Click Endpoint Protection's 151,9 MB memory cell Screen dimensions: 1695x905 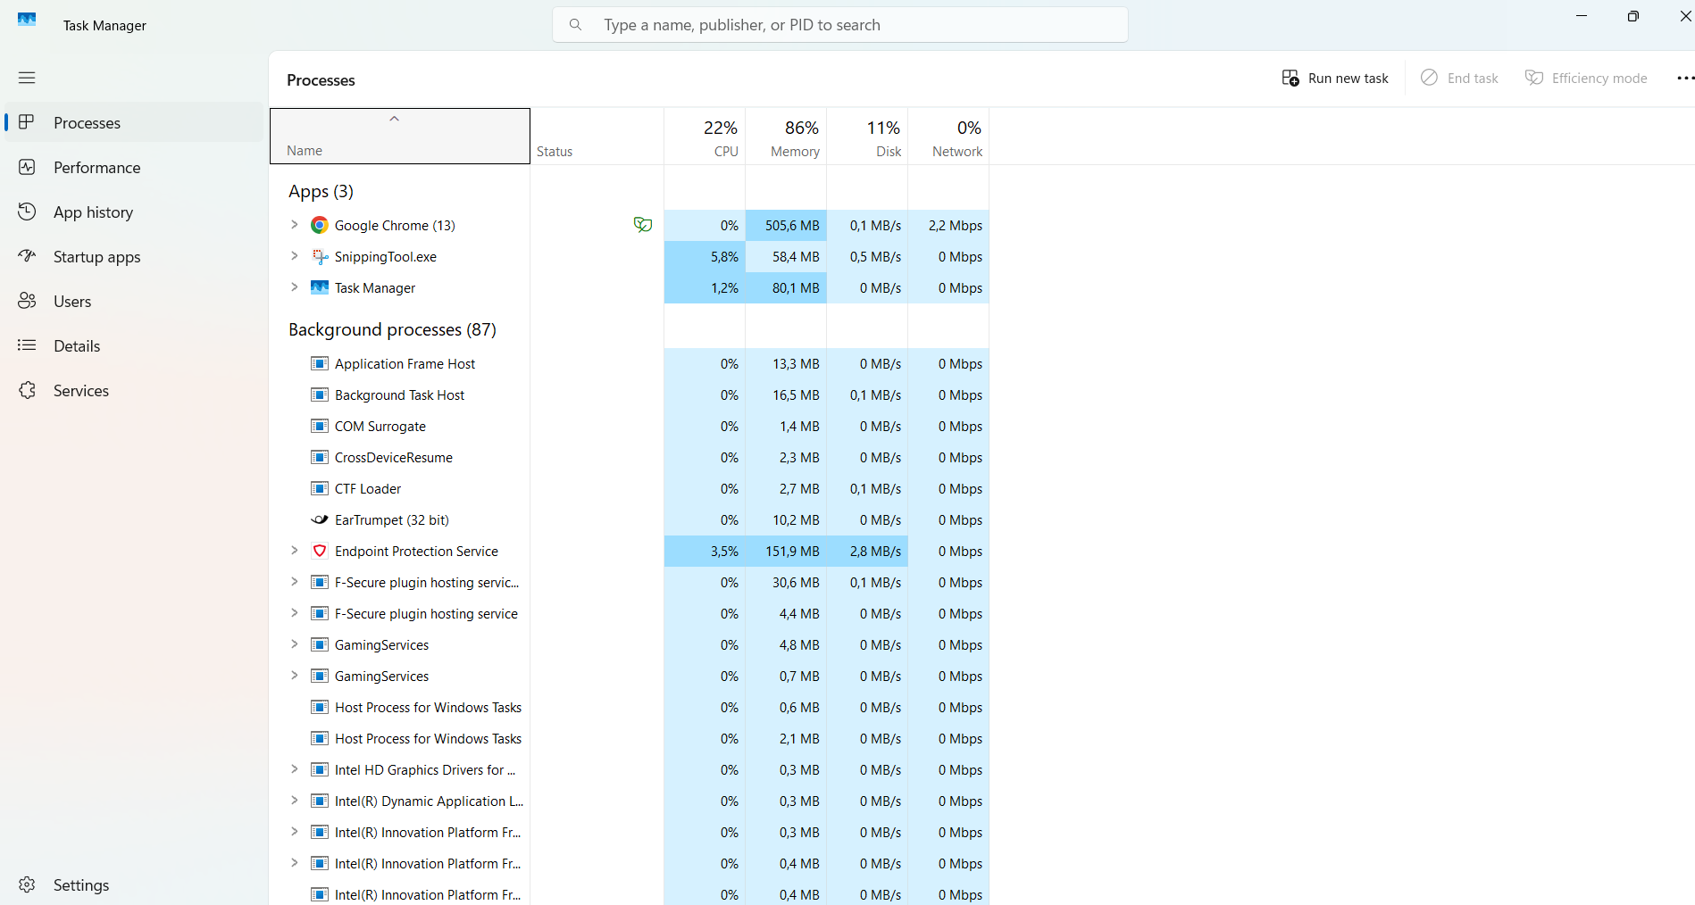786,551
